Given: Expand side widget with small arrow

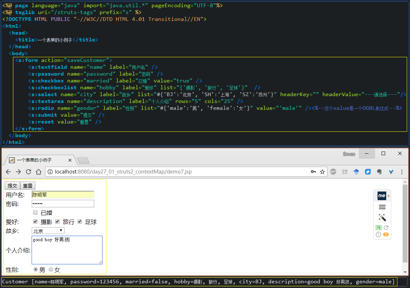Looking at the screenshot, I should point(389,195).
